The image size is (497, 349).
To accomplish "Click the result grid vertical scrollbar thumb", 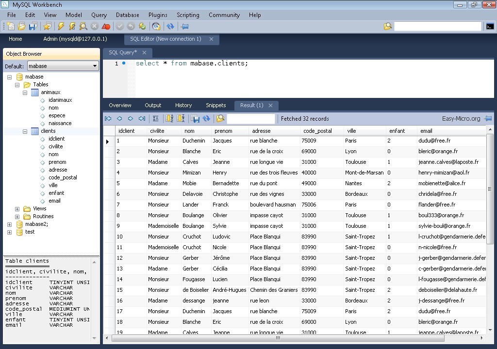I will pos(490,189).
